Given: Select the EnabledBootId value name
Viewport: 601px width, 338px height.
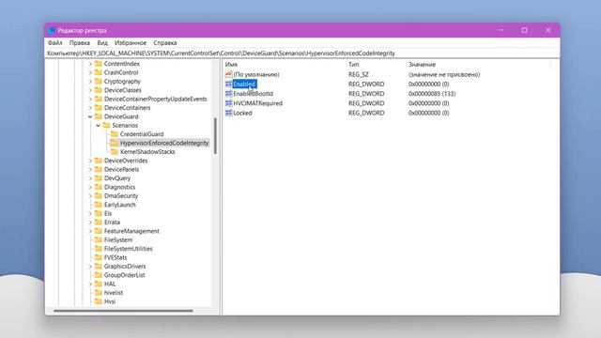Looking at the screenshot, I should tap(253, 94).
